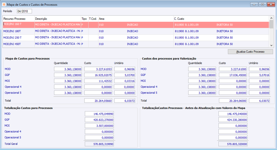
Task: Click the minimize window button
Action: (254, 4)
